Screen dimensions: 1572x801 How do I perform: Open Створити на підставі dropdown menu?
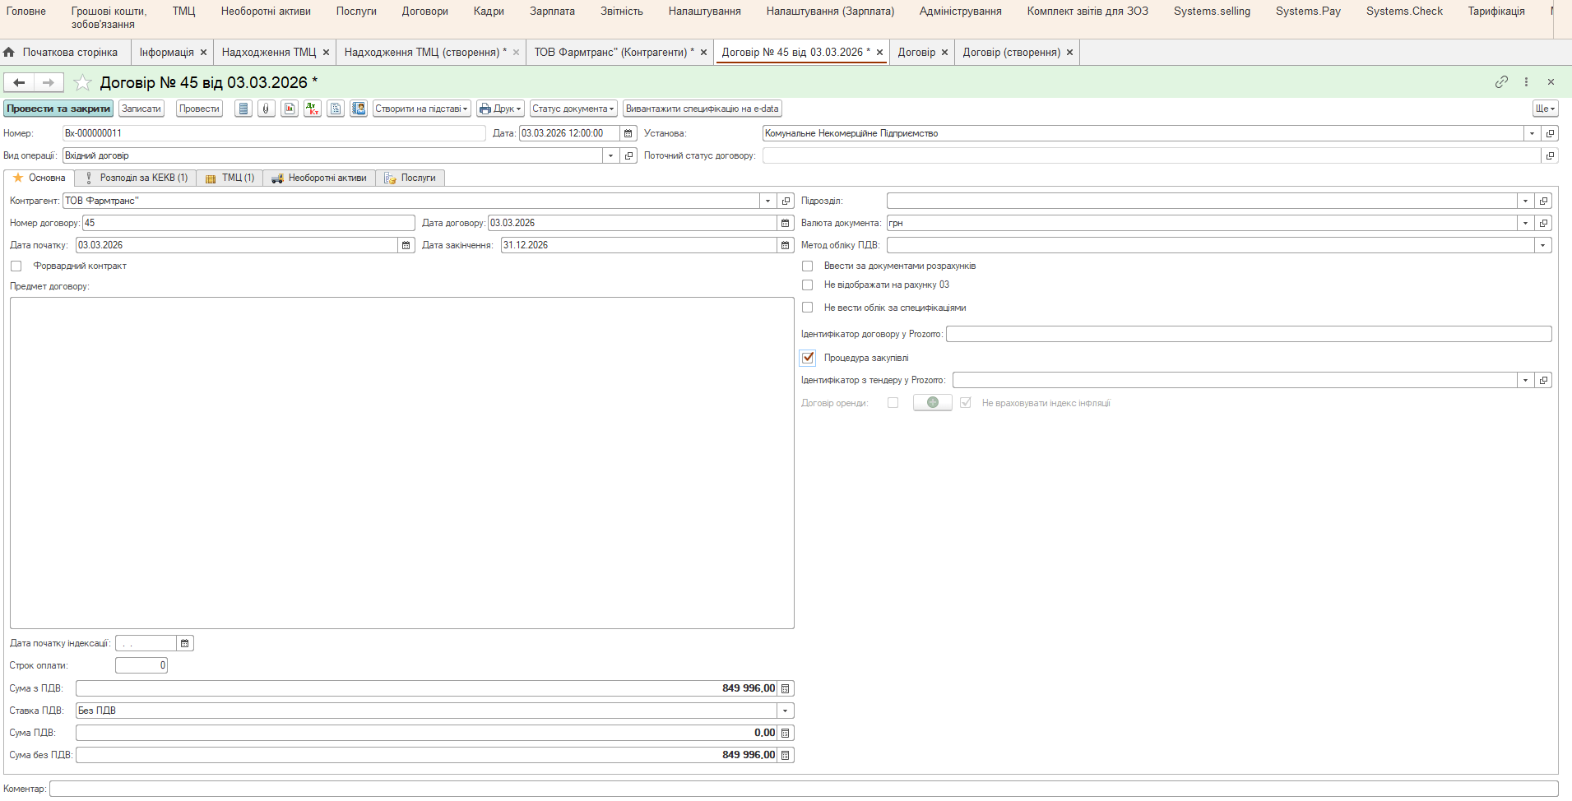pyautogui.click(x=421, y=109)
